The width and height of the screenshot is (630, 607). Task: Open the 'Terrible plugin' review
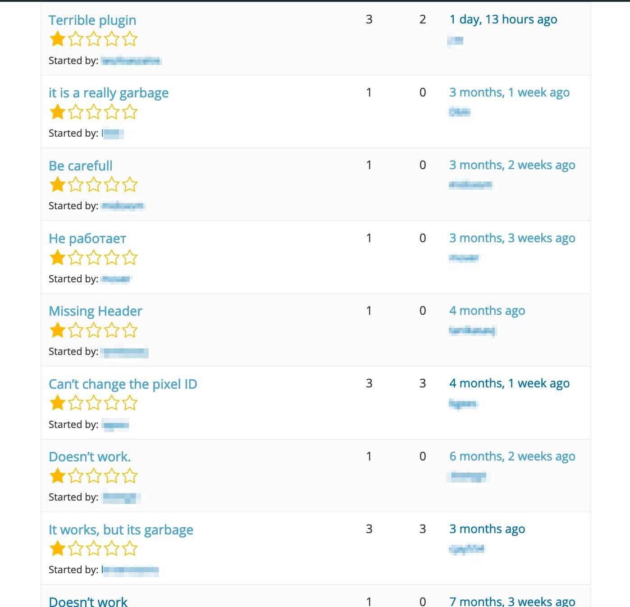92,20
